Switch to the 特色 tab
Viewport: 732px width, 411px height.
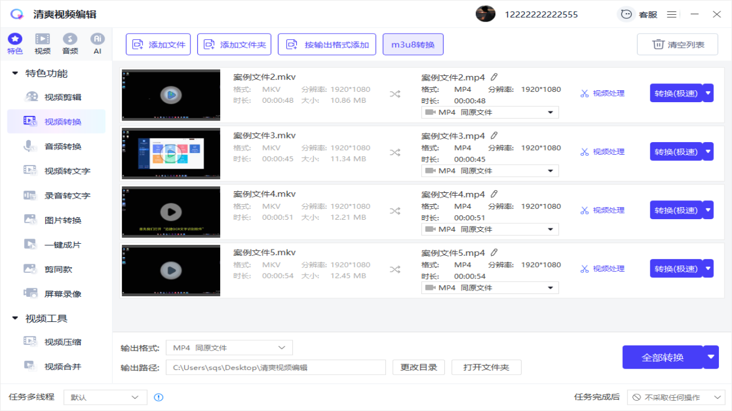point(15,44)
